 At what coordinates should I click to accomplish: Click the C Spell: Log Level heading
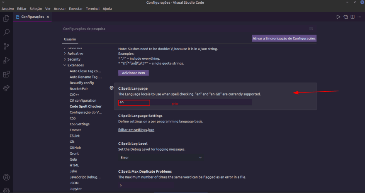click(x=133, y=144)
